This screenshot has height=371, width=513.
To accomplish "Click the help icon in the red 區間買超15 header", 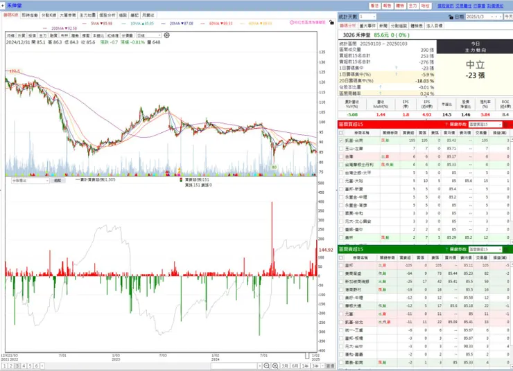I will [446, 125].
